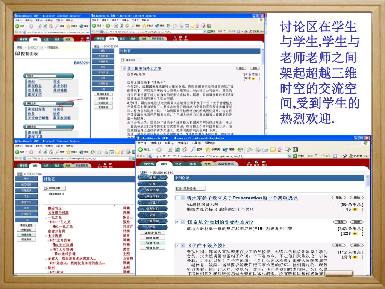
Task: Click 退出 logout icon in BM5010130 red header
Action: point(264,163)
